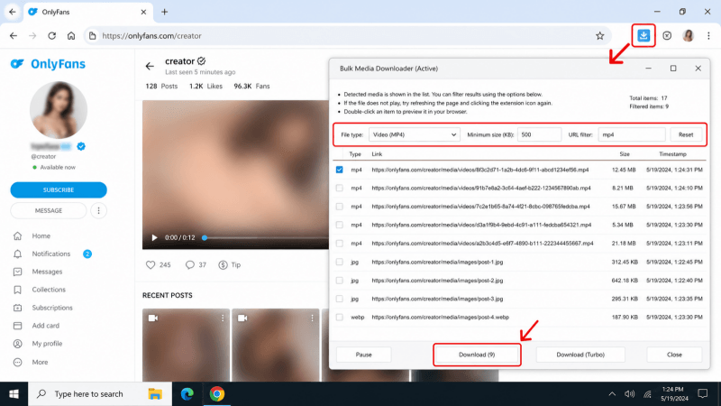The width and height of the screenshot is (721, 406).
Task: Open three-dot menu next to Message
Action: coord(98,210)
